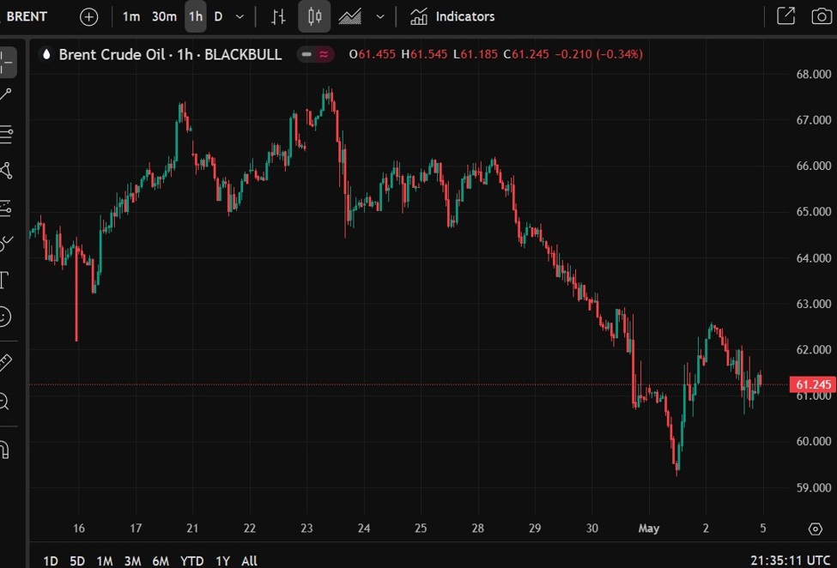Toggle the price display pill beside BLACKBULL
Screen dimensions: 837x568
317,54
